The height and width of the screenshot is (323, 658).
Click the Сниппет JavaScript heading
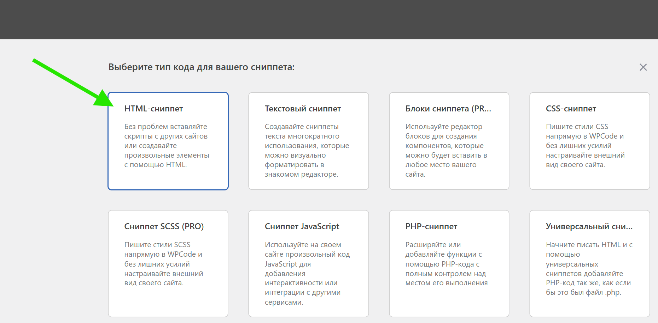(x=302, y=226)
